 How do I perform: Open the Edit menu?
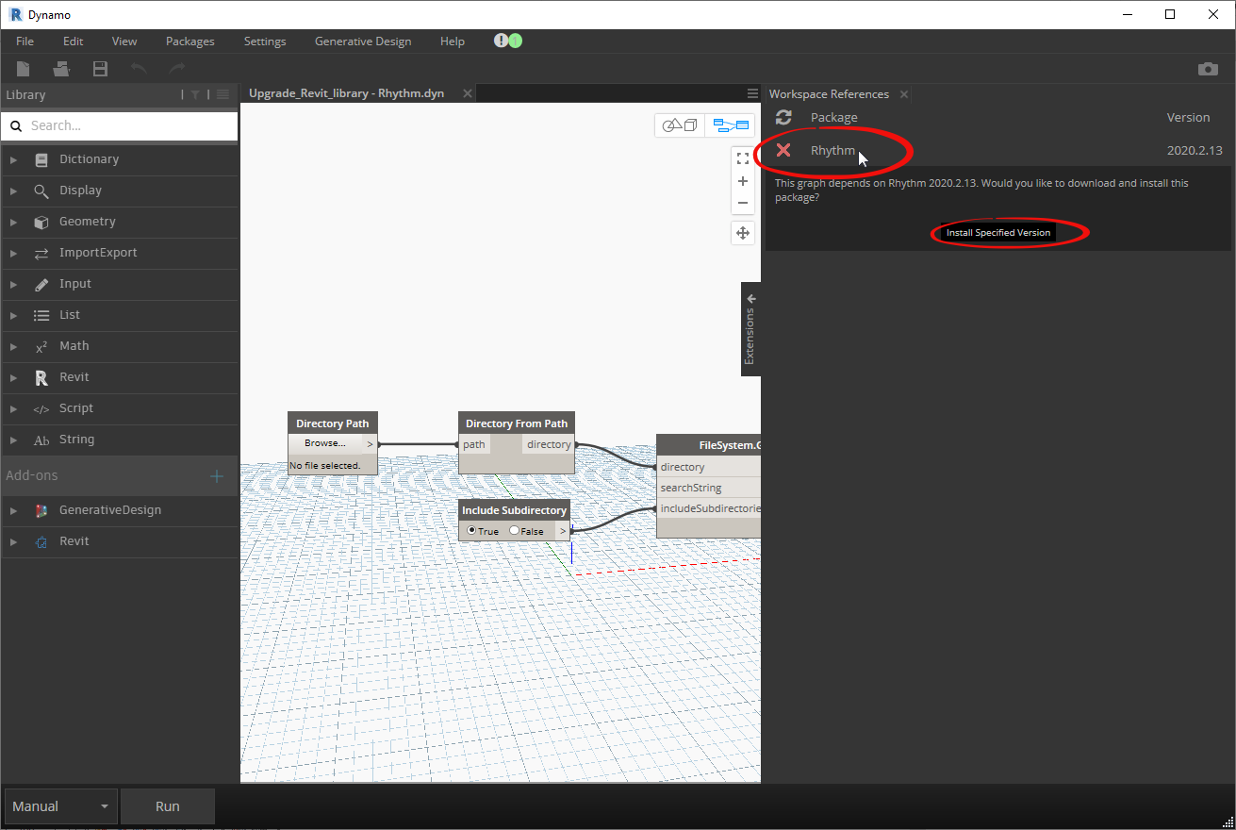click(74, 41)
